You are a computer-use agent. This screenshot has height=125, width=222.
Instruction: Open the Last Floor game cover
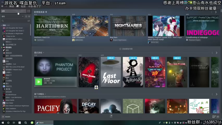[x=111, y=72]
